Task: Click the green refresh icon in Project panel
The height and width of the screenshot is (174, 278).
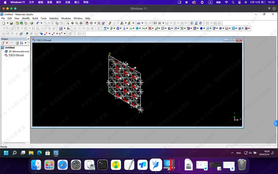Action: click(x=17, y=43)
